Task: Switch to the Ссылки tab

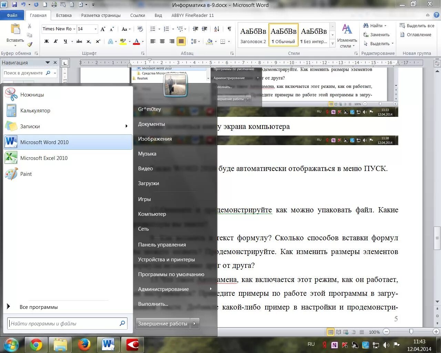Action: (x=137, y=15)
